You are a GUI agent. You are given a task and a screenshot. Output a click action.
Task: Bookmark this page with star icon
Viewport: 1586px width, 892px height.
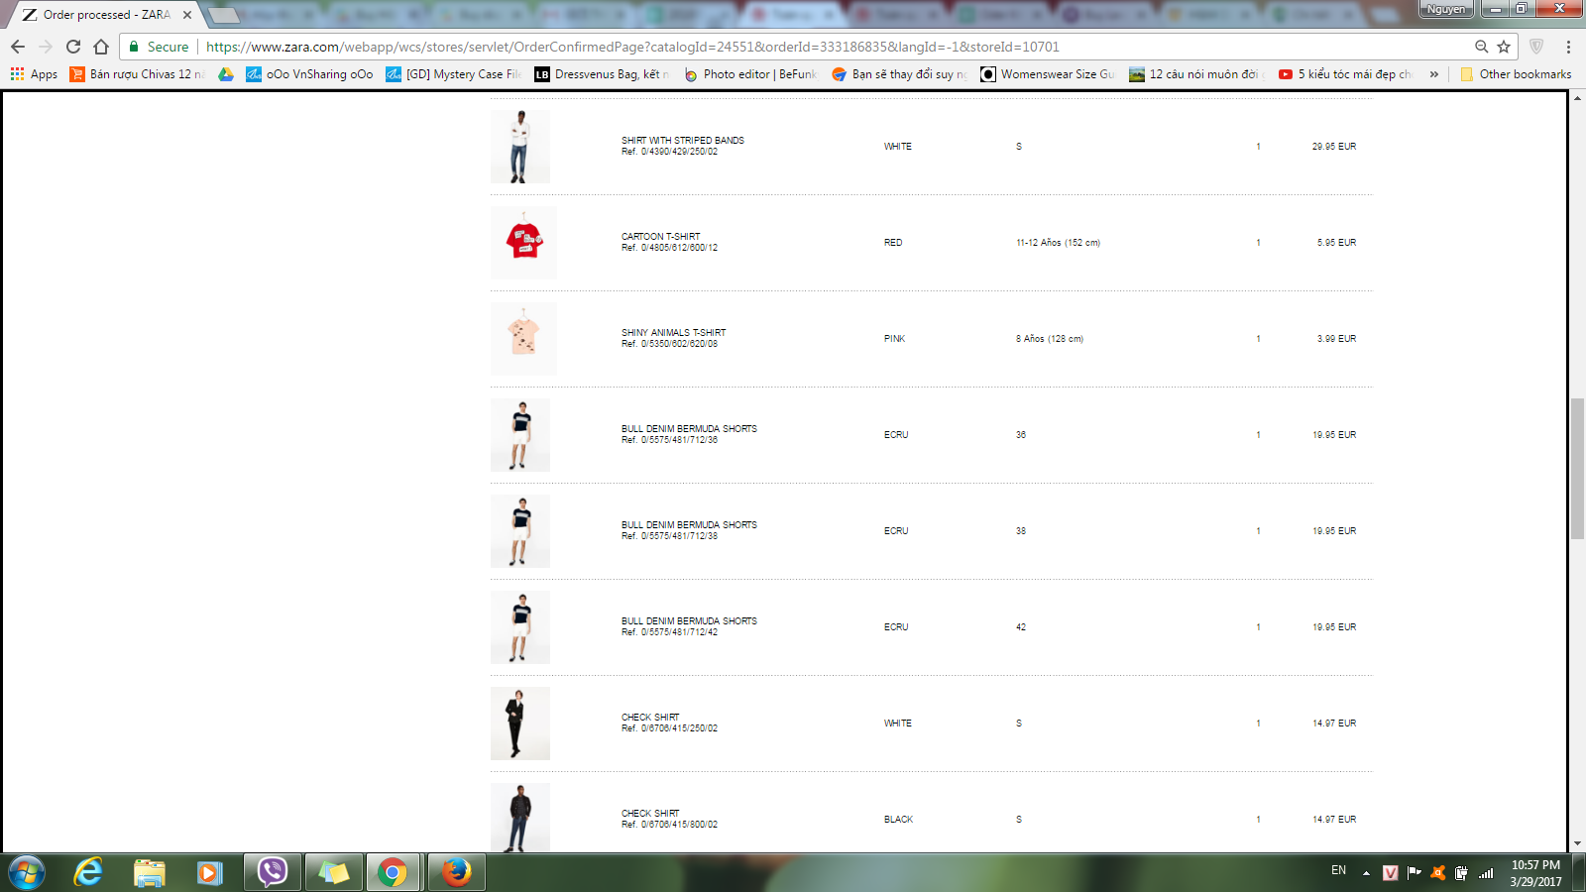click(x=1504, y=47)
